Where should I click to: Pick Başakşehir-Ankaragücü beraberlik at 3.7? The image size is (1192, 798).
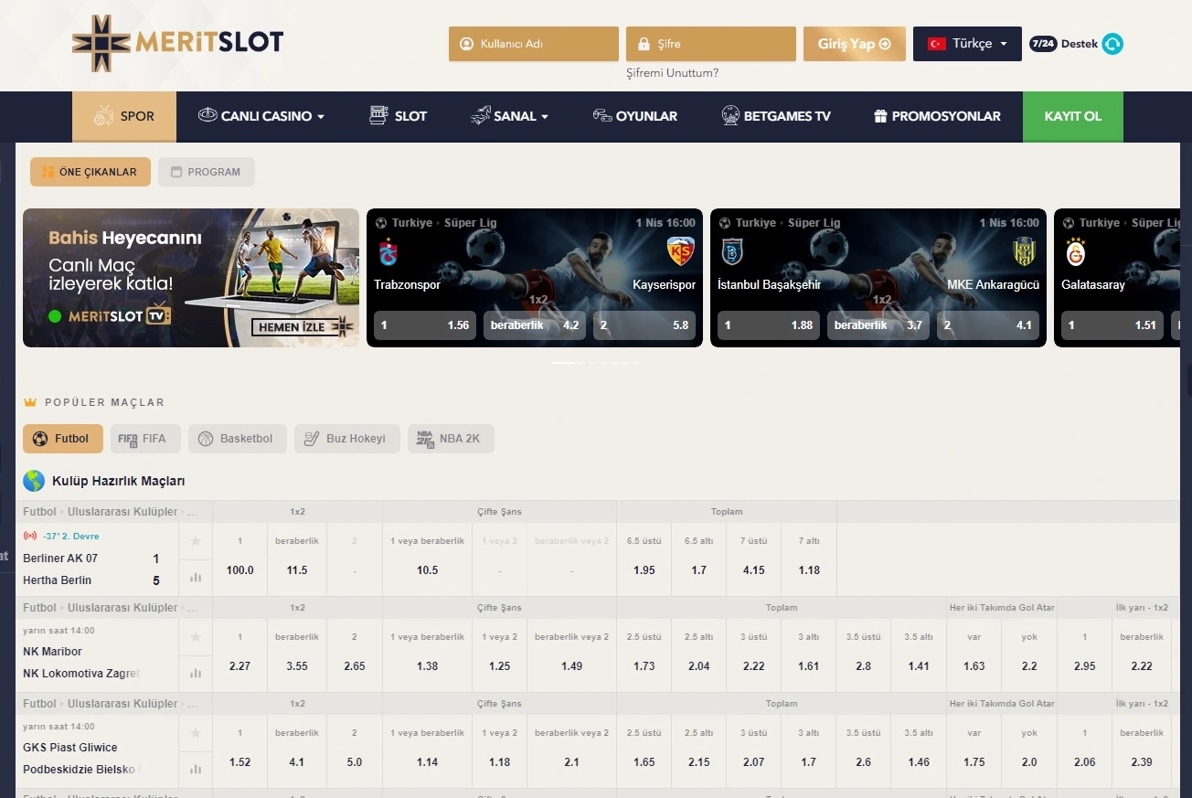click(878, 325)
